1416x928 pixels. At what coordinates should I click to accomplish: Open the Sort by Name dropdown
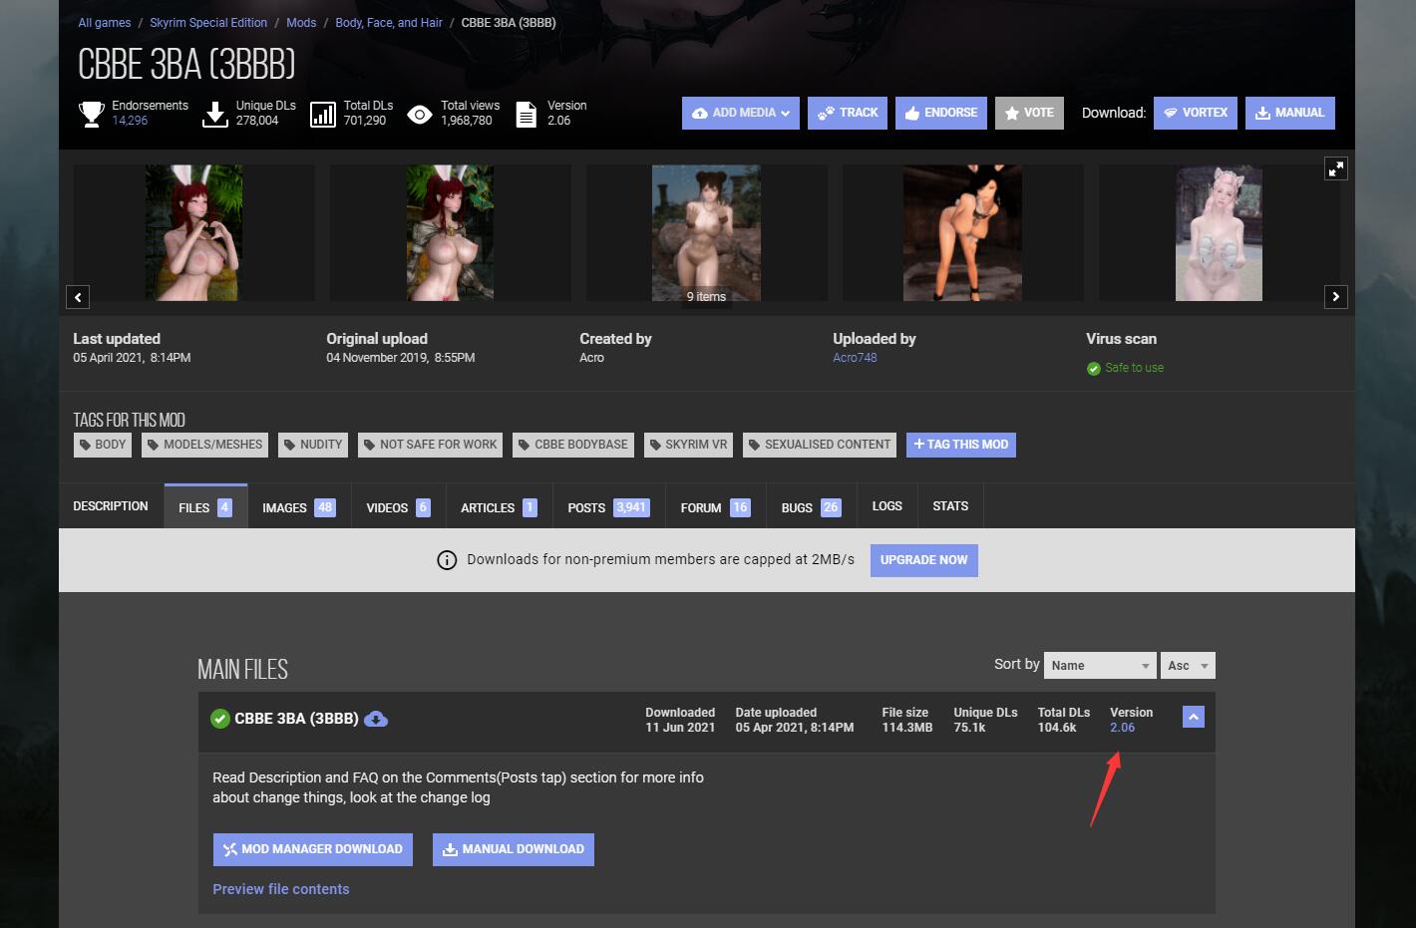(1100, 665)
